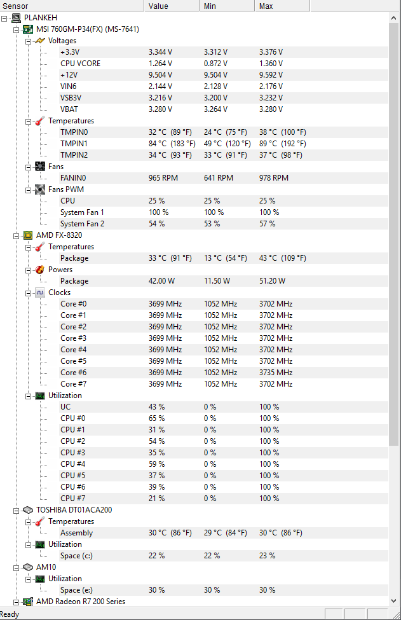Image resolution: width=401 pixels, height=620 pixels.
Task: Click the Voltages lightning icon
Action: click(40, 41)
